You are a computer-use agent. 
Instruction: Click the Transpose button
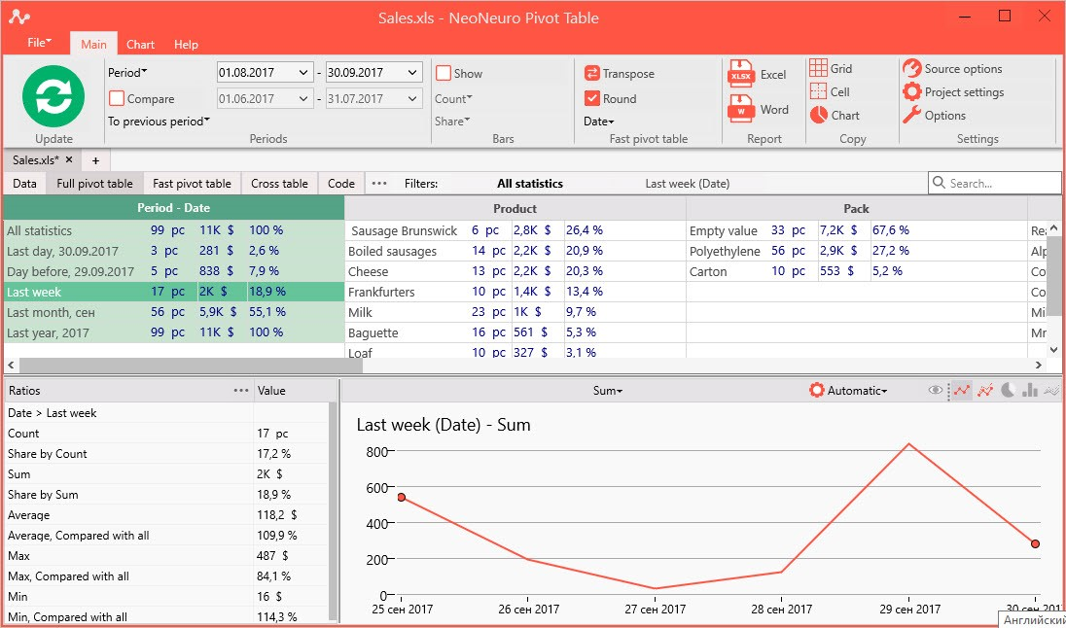[x=620, y=74]
